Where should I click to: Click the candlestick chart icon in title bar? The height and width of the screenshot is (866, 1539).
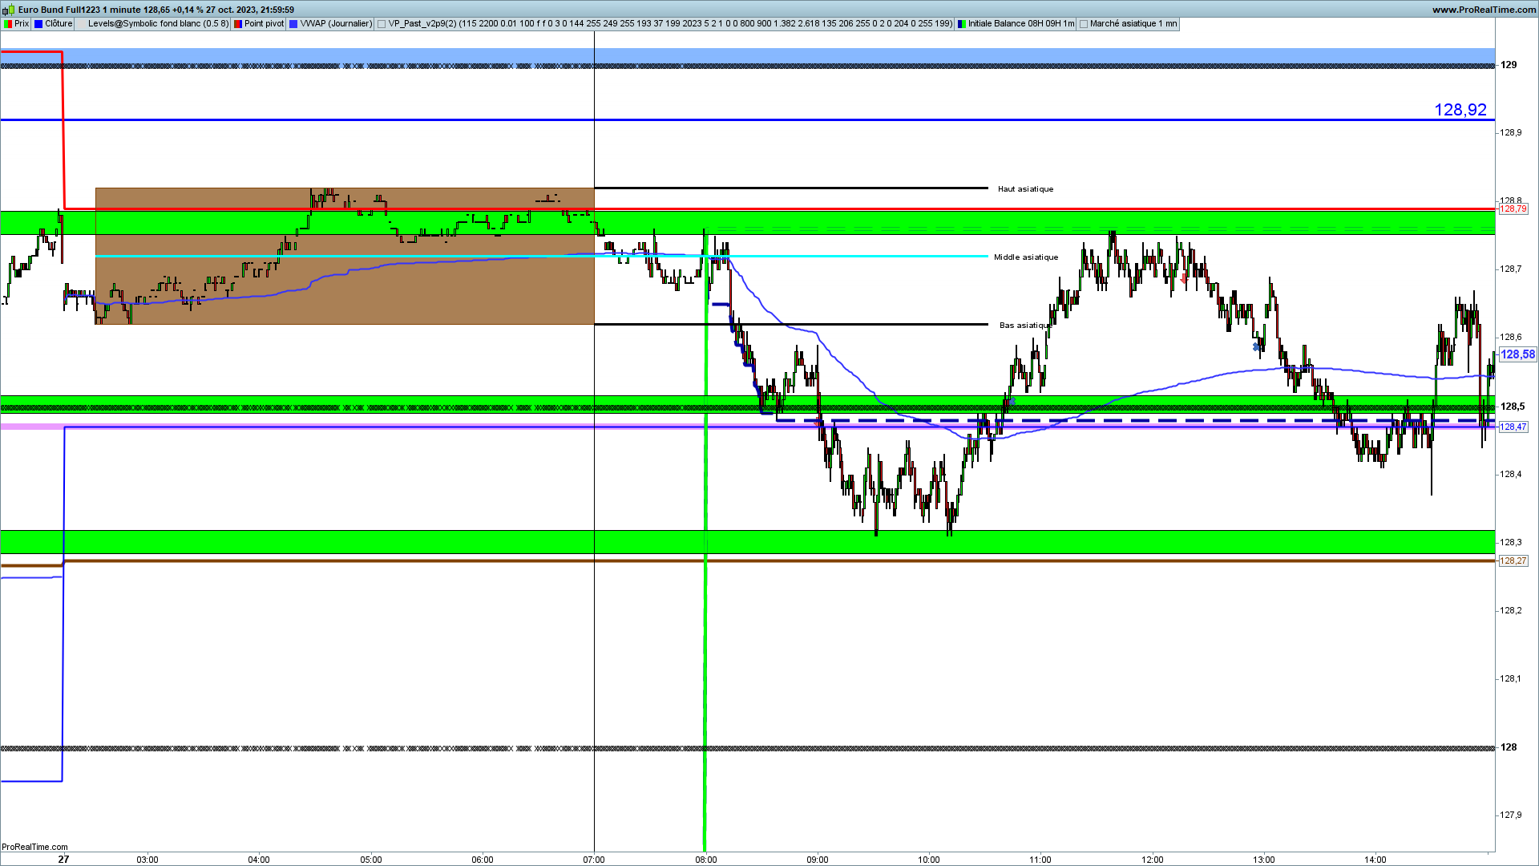(x=8, y=10)
